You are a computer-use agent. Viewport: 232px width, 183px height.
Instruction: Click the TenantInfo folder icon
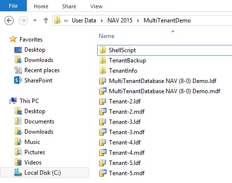103,70
